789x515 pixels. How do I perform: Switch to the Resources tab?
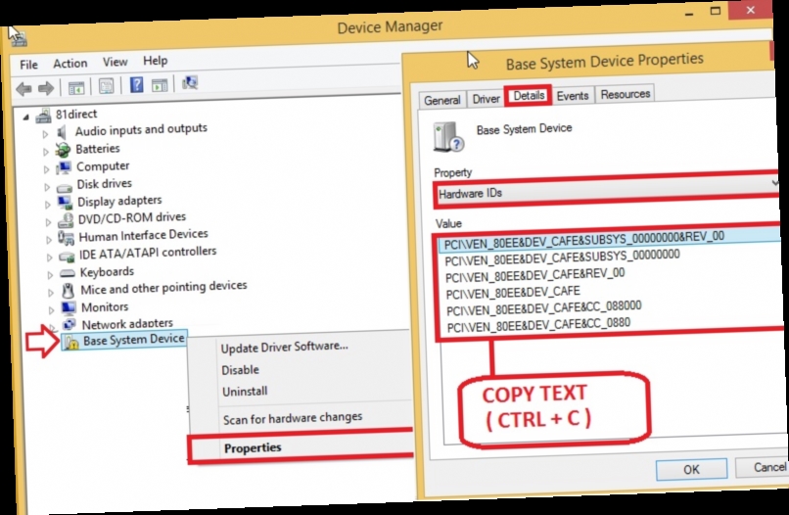(x=625, y=94)
